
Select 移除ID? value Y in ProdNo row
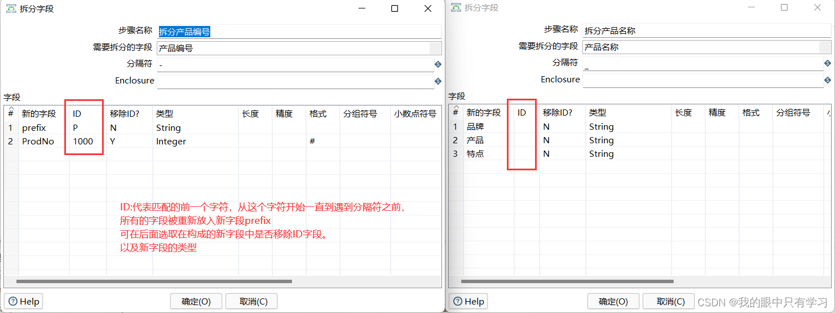[130, 142]
